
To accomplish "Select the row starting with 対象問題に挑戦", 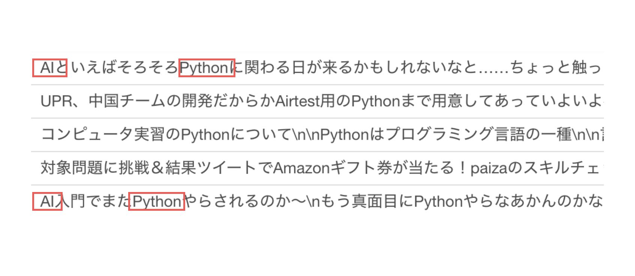I will (317, 168).
